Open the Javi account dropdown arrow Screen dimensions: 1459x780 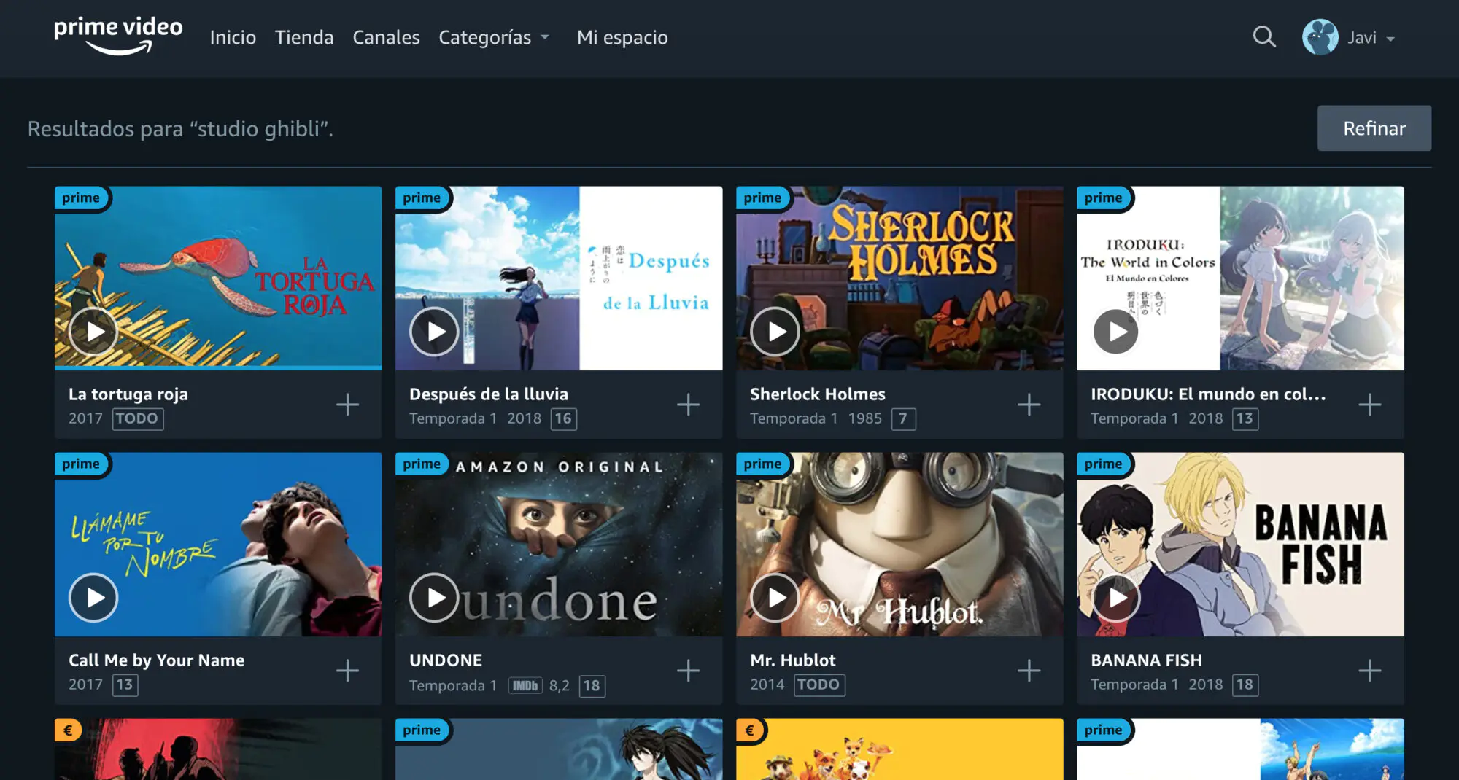[1390, 39]
